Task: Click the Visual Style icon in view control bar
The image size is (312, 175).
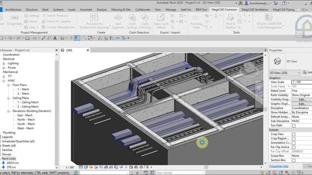Action: [86, 167]
